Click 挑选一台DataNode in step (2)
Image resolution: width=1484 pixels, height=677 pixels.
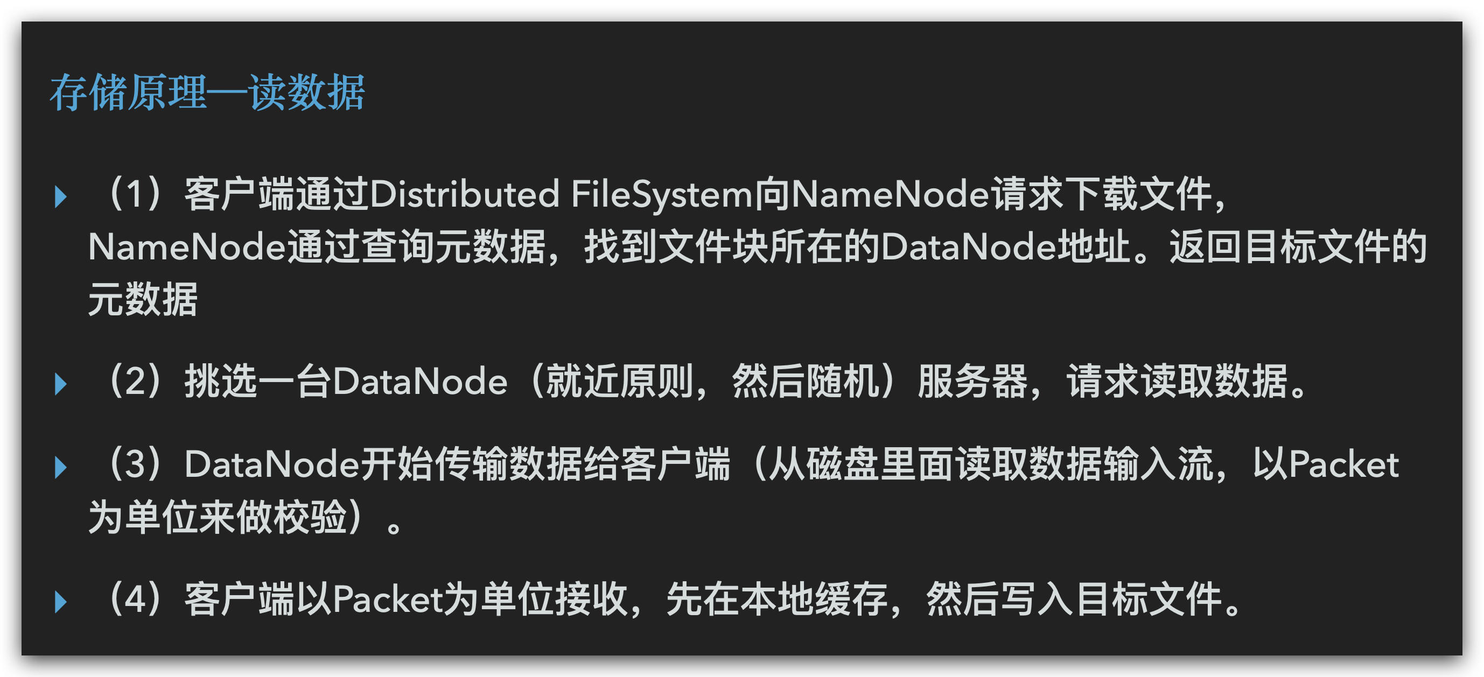coord(346,382)
